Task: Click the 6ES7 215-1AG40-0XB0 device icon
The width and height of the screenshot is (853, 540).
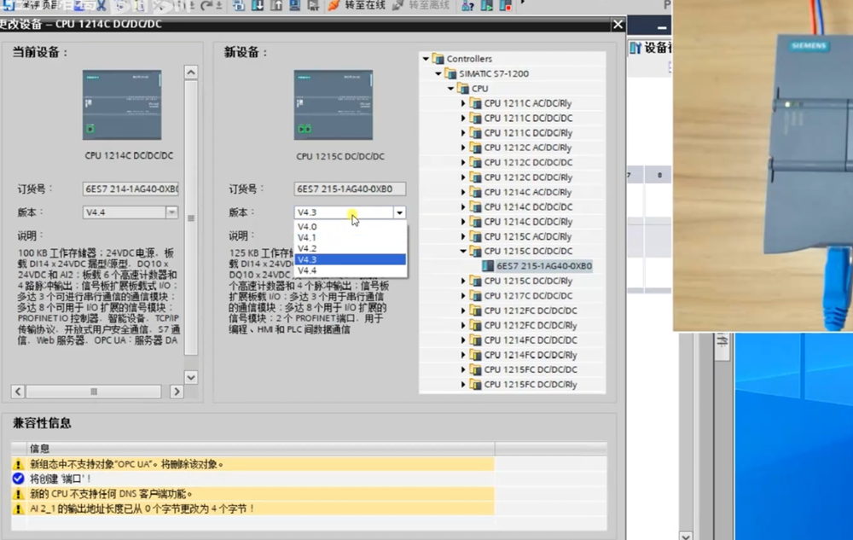Action: click(x=489, y=266)
